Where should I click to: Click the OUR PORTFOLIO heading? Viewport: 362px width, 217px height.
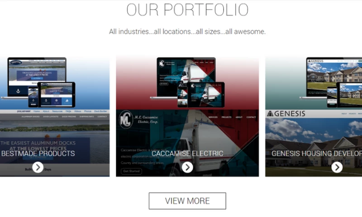point(187,9)
